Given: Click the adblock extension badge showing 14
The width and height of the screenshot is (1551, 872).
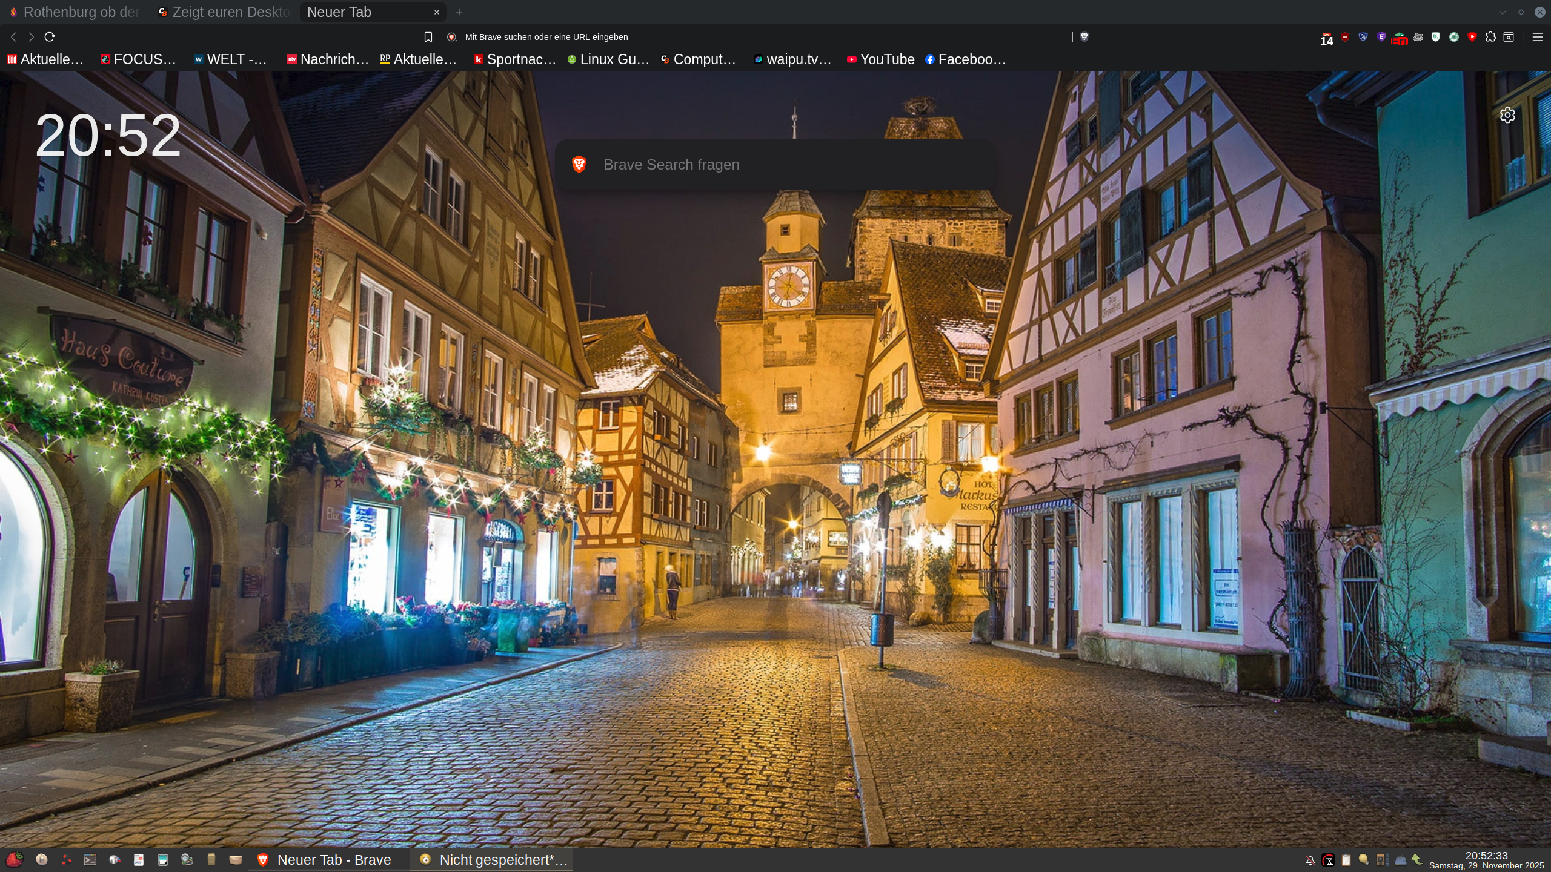Looking at the screenshot, I should [1327, 38].
